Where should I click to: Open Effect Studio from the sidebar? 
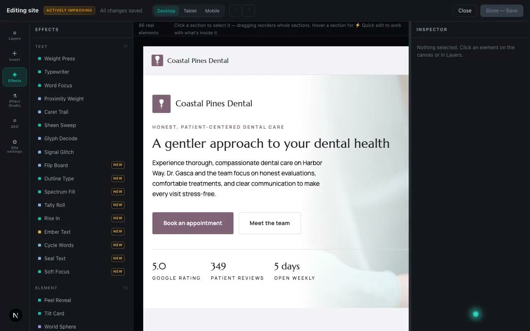[14, 101]
